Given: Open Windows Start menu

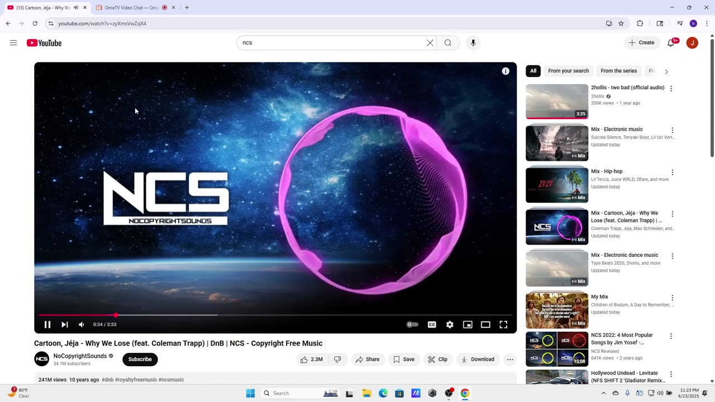Looking at the screenshot, I should (250, 393).
